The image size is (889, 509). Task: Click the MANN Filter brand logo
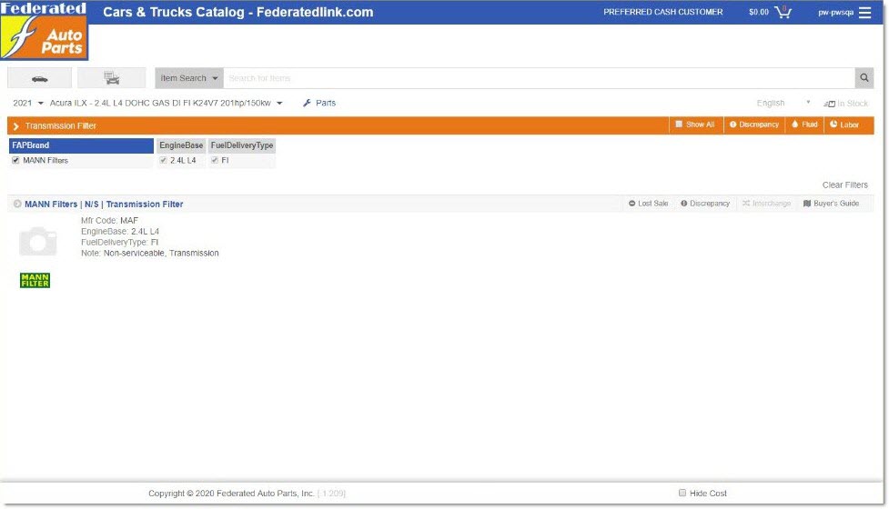point(35,280)
